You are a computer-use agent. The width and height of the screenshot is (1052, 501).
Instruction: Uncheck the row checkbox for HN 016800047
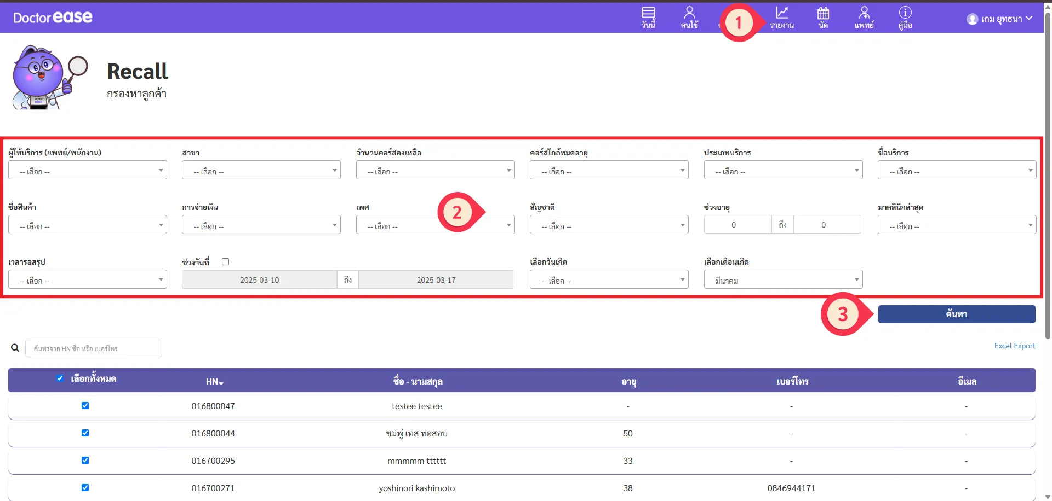point(85,406)
